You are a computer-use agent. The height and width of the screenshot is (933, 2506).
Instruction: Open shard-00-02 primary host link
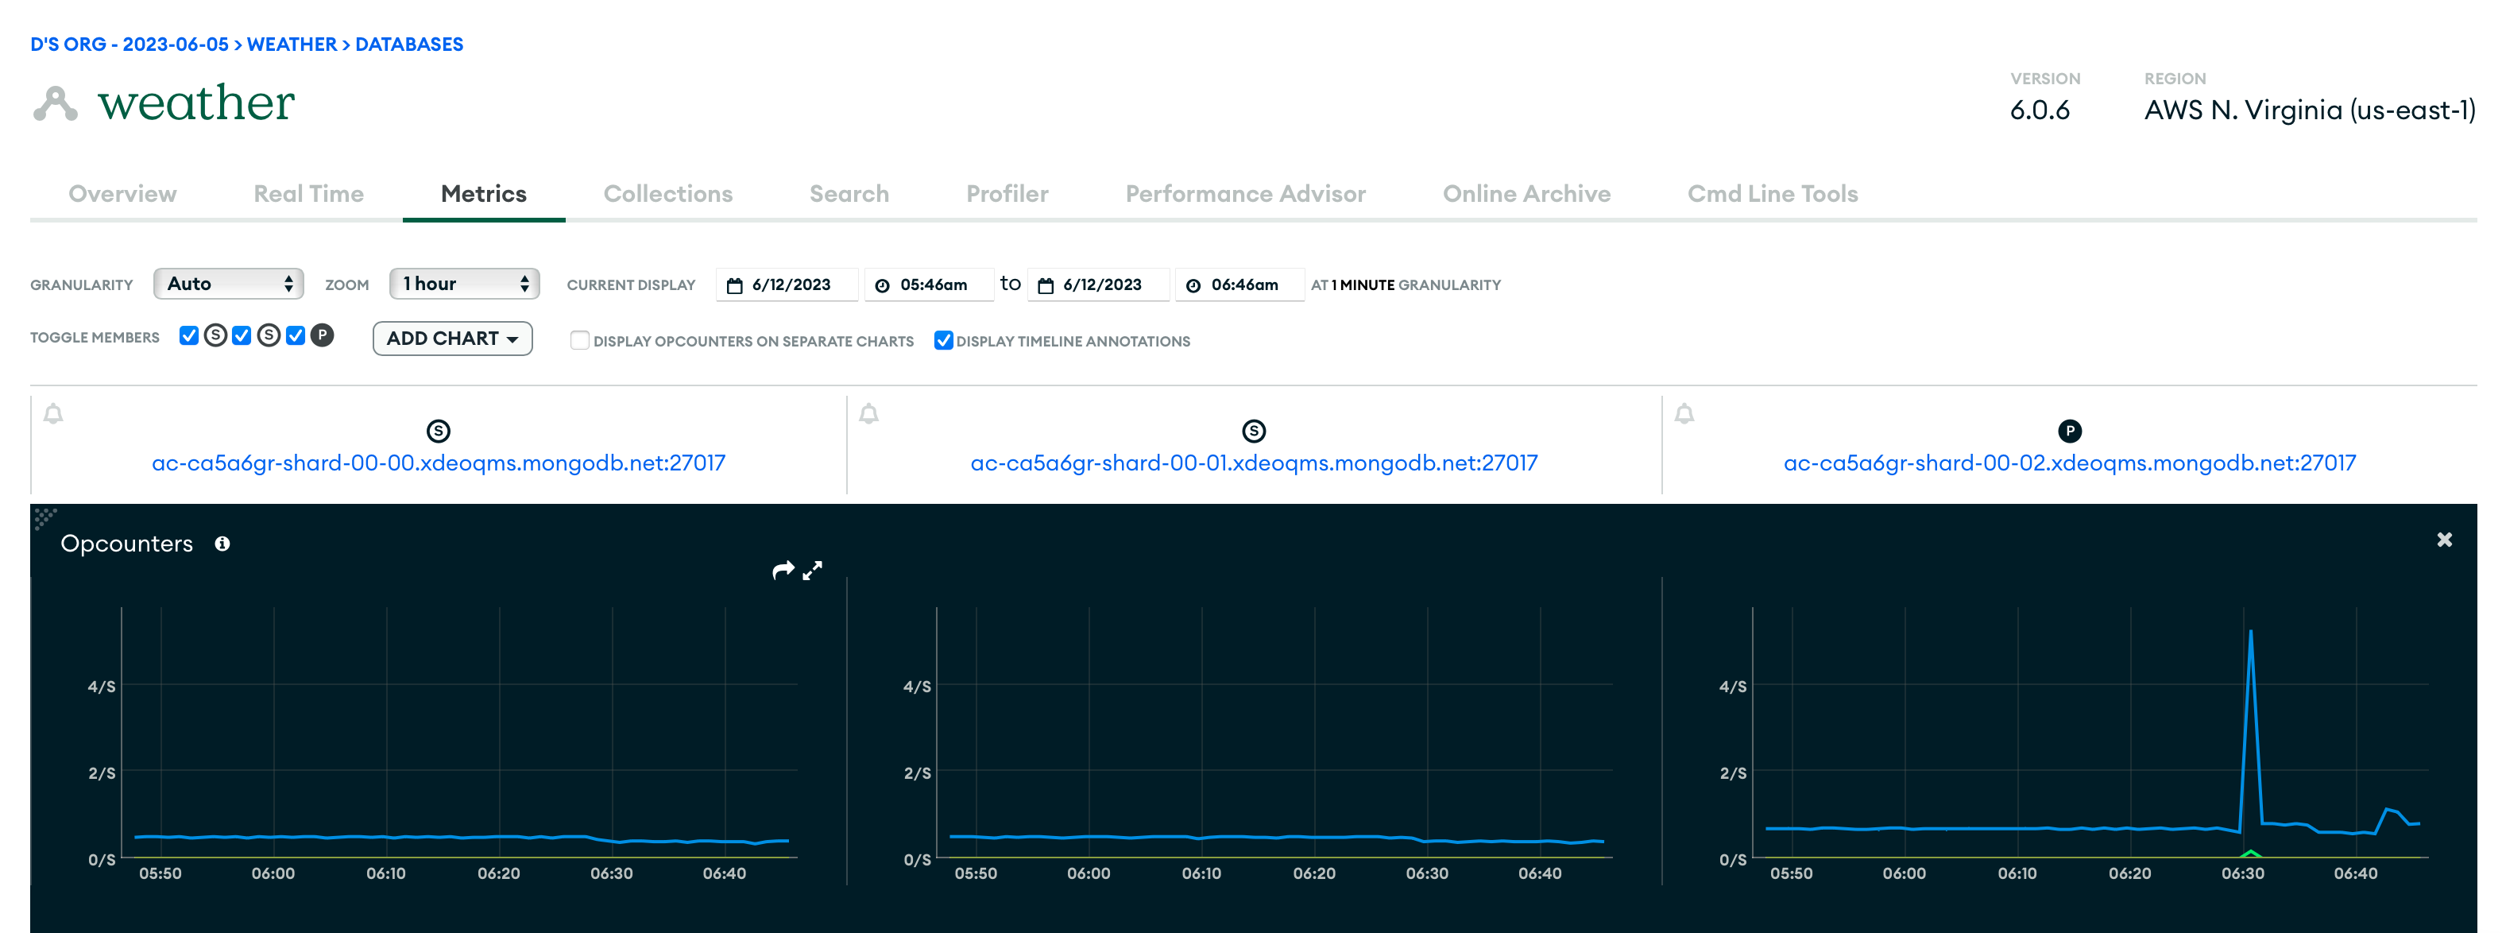(2069, 463)
